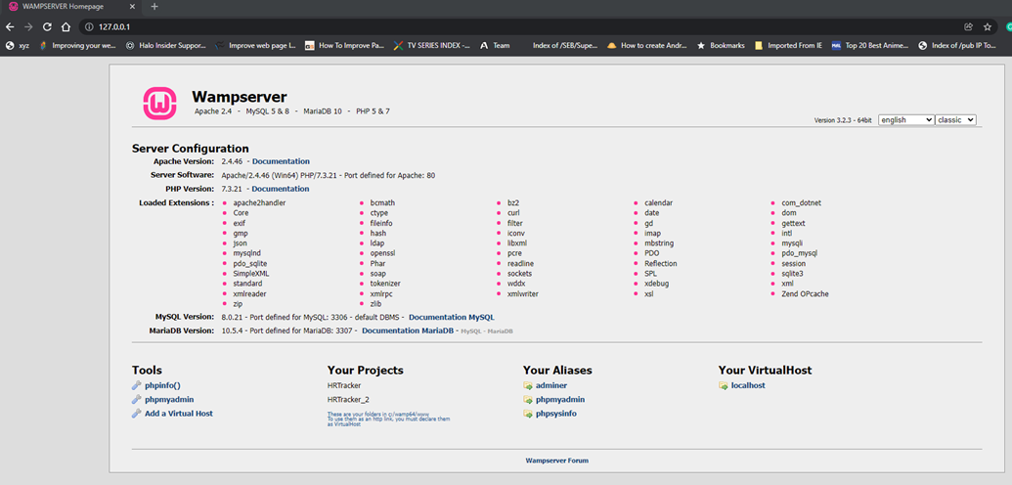Open the adminer alias link
Image resolution: width=1012 pixels, height=485 pixels.
551,385
